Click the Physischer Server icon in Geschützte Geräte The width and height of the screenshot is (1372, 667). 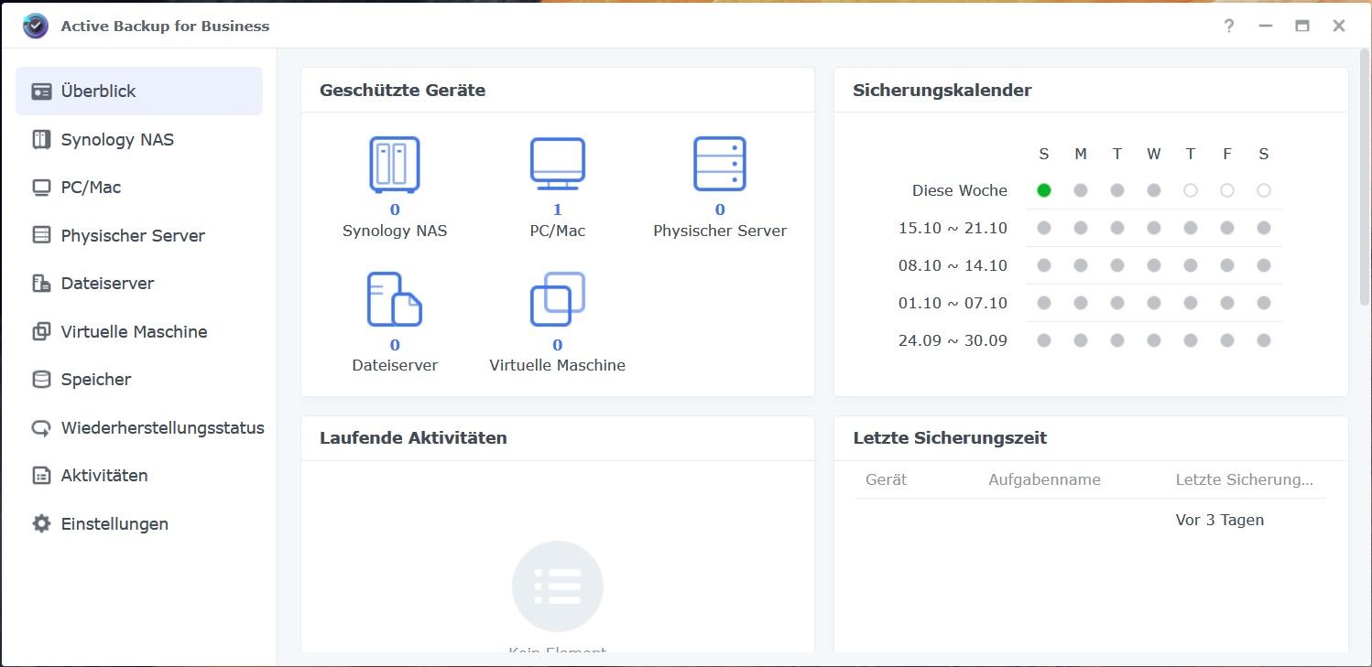(720, 165)
